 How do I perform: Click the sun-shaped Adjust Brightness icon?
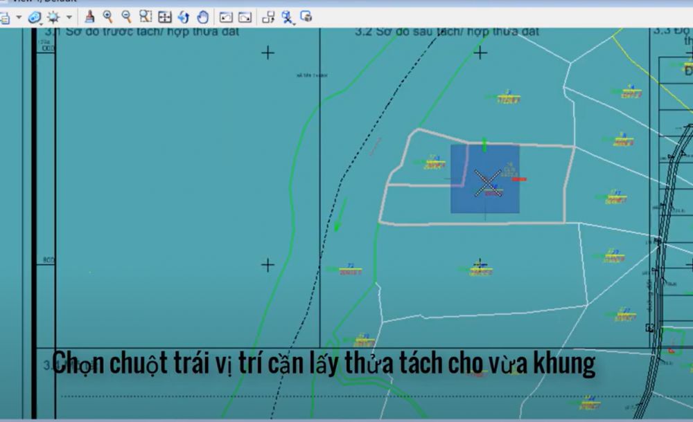[53, 17]
